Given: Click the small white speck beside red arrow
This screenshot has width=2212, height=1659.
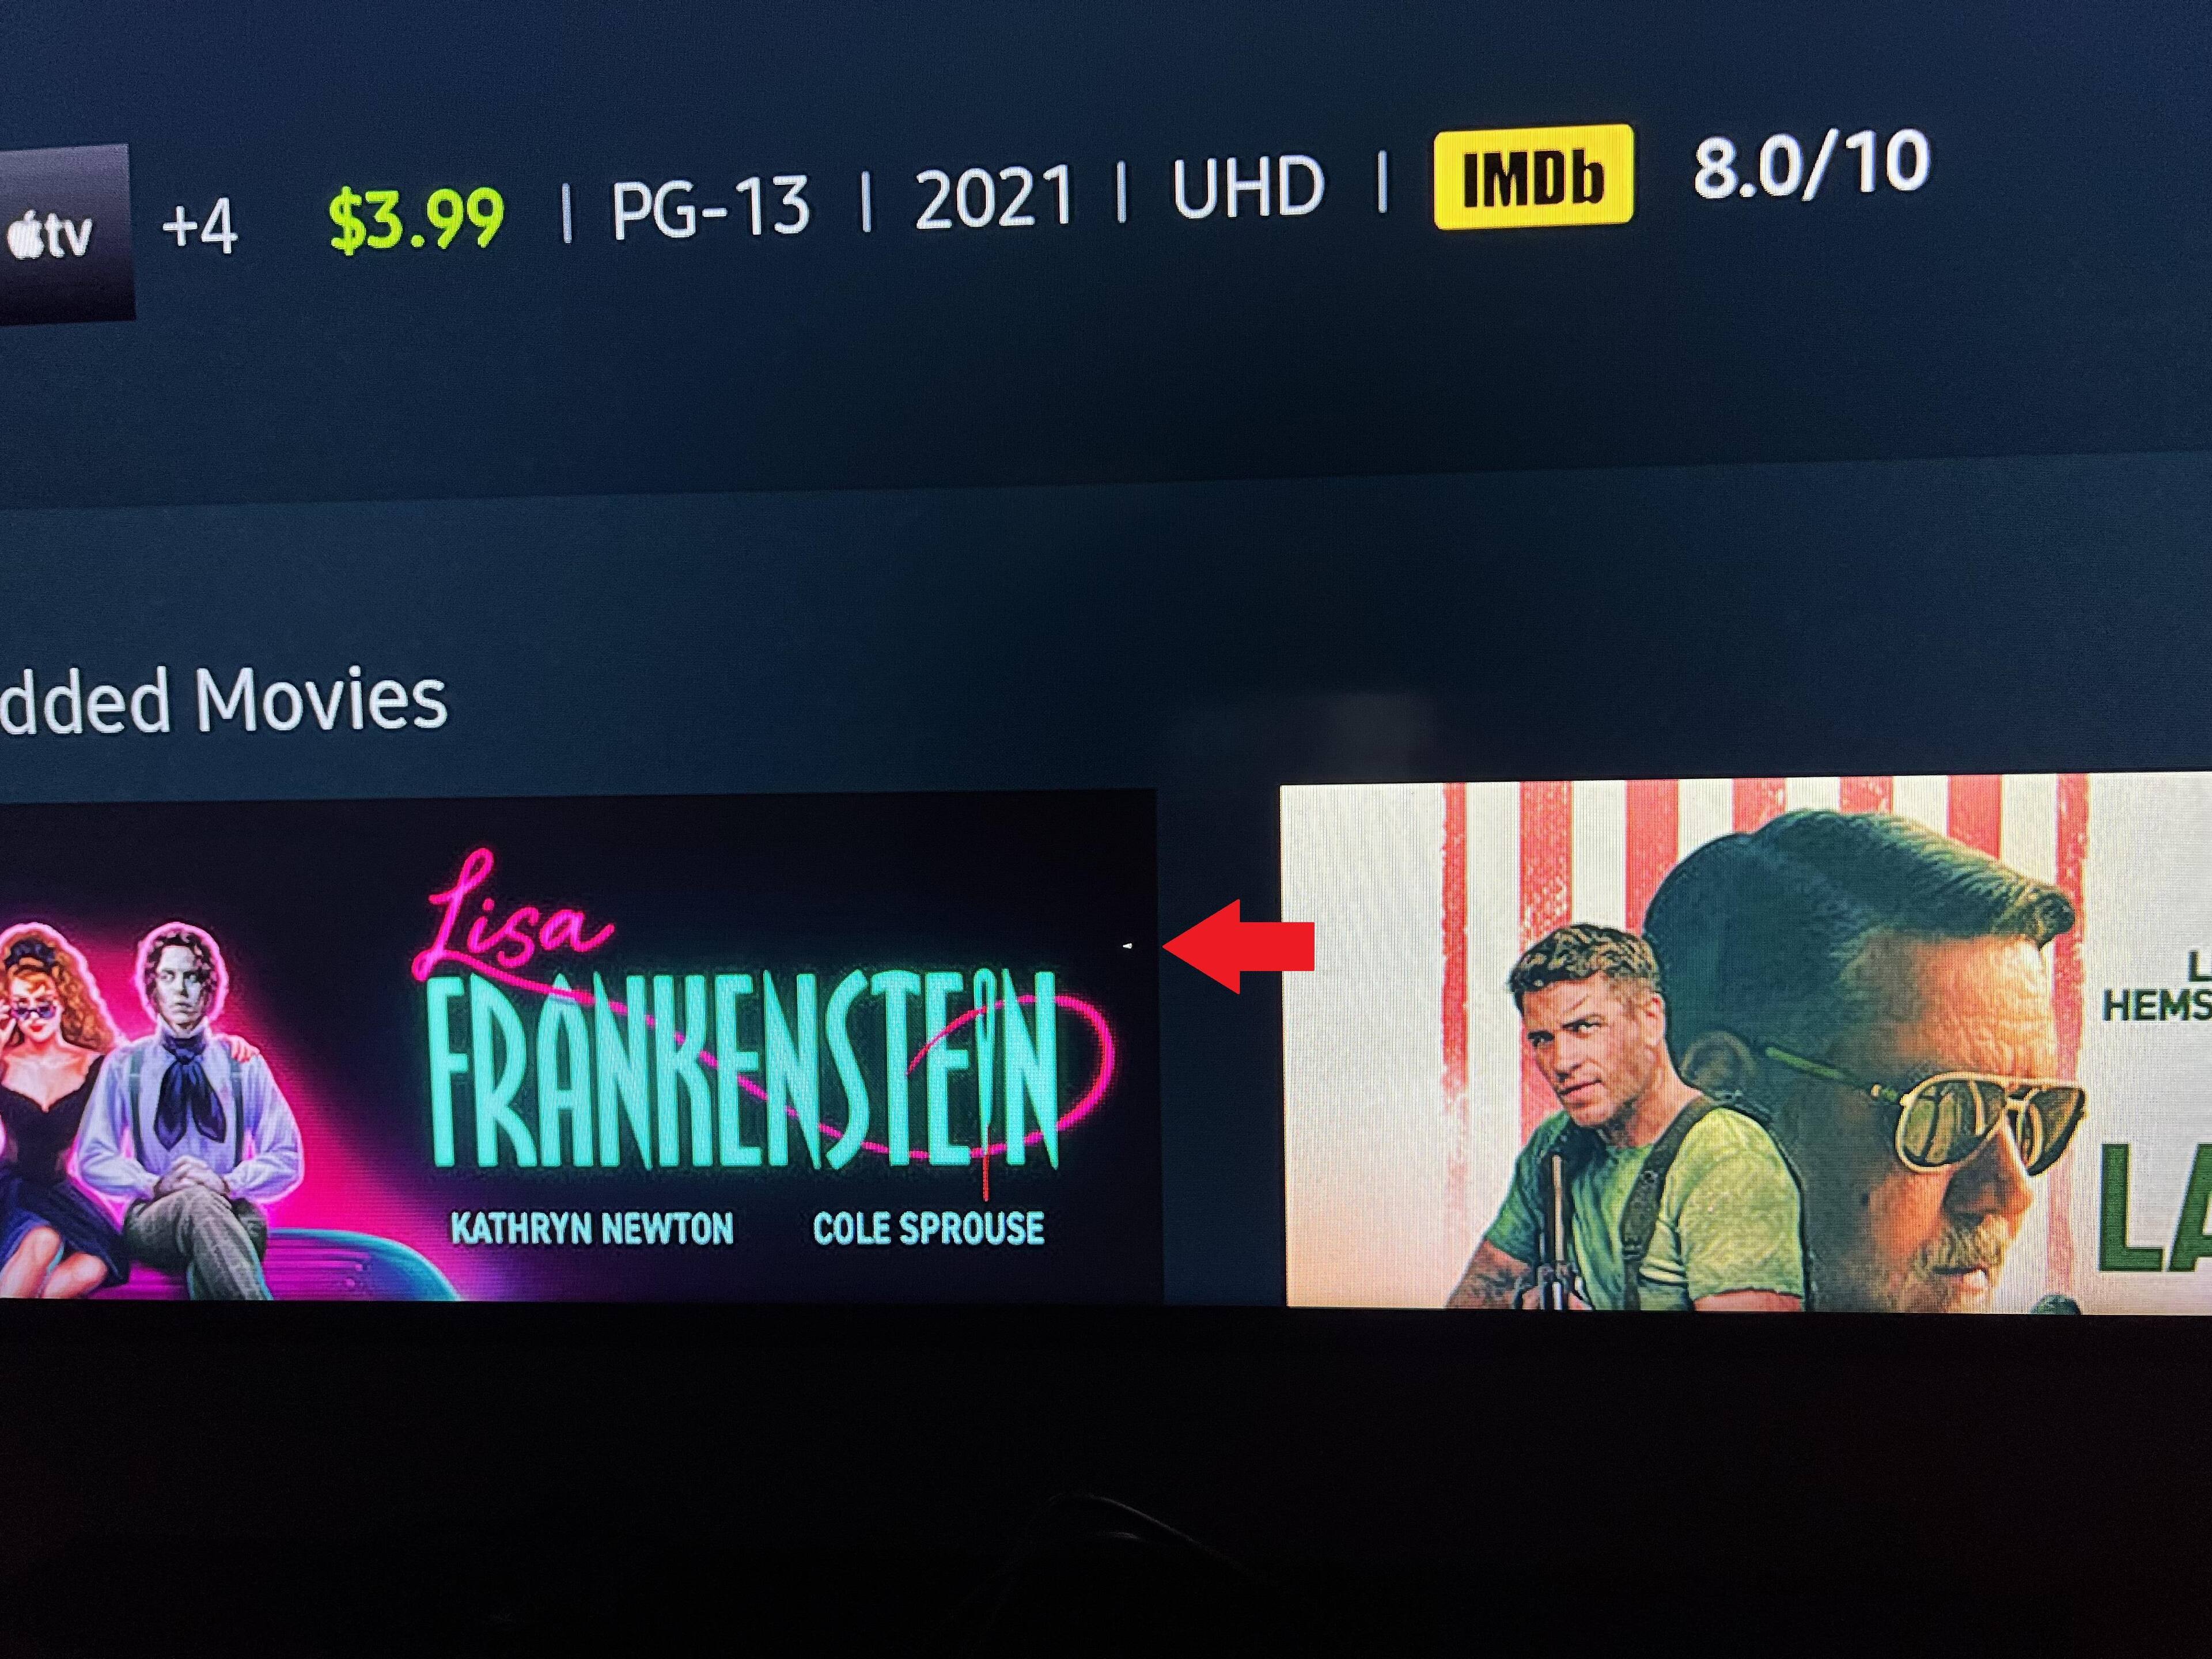Looking at the screenshot, I should point(1128,943).
